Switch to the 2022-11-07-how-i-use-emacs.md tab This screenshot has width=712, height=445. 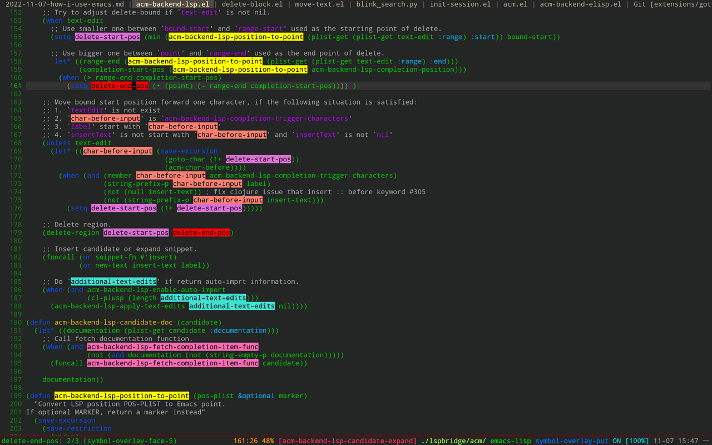pyautogui.click(x=66, y=4)
